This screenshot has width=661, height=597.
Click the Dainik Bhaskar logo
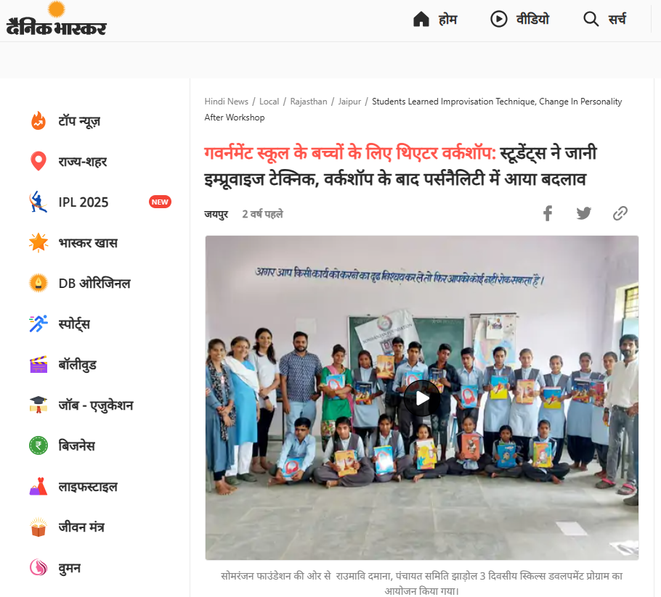(56, 19)
